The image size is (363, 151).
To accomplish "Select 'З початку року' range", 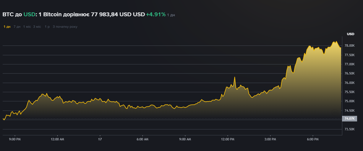I will pos(65,27).
